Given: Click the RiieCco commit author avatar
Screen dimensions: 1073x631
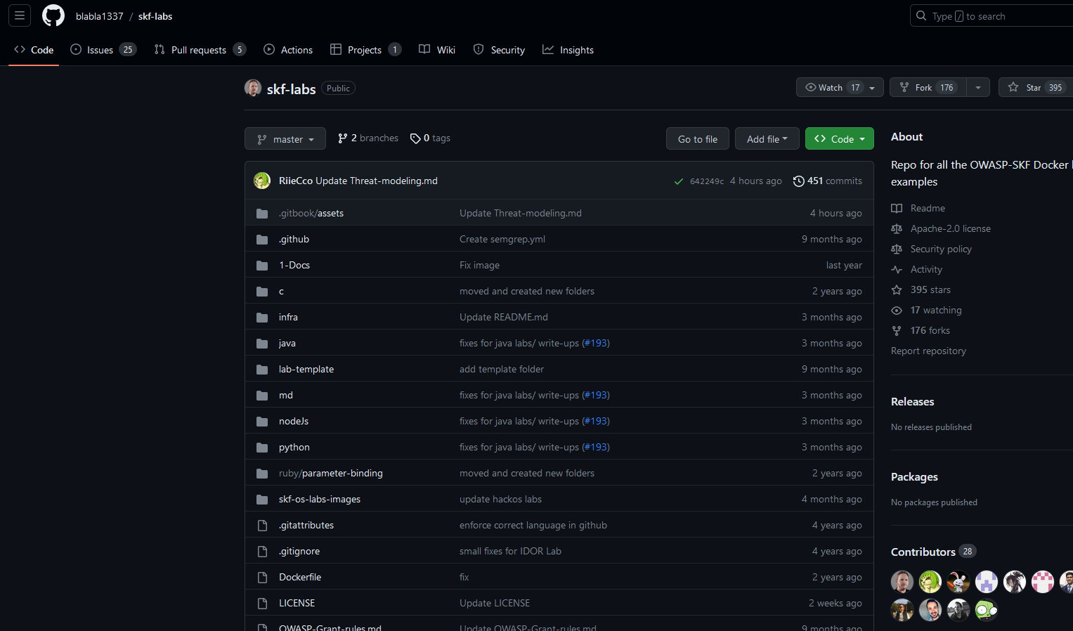Looking at the screenshot, I should (262, 181).
